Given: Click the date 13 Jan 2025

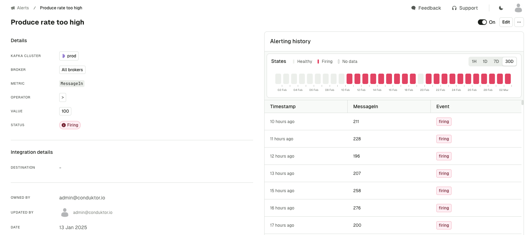Looking at the screenshot, I should (x=73, y=227).
